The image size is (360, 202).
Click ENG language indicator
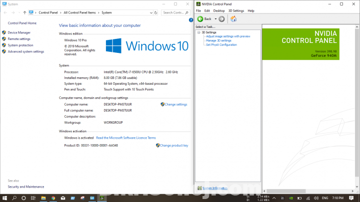click(x=325, y=198)
